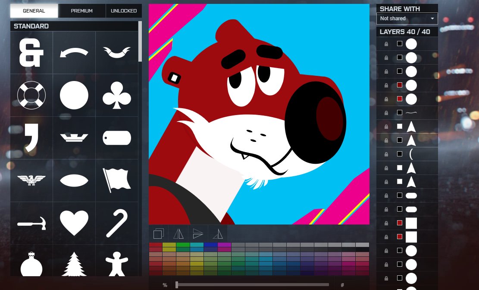Viewport: 479px width, 290px height.
Task: Pick the blue swatch in the palette's top row
Action: pyautogui.click(x=210, y=245)
